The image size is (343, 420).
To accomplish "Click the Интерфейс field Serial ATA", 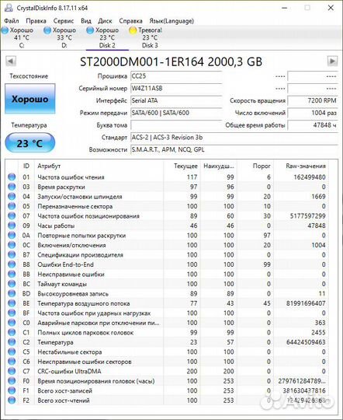I will point(176,100).
